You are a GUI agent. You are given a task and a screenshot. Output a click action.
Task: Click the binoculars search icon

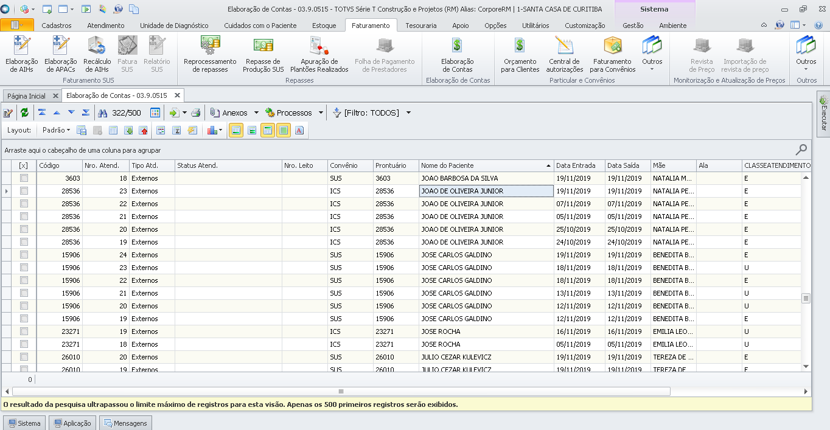[103, 113]
